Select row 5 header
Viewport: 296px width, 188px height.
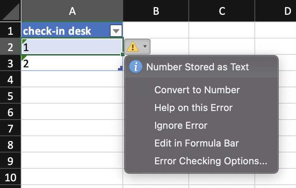(x=10, y=96)
